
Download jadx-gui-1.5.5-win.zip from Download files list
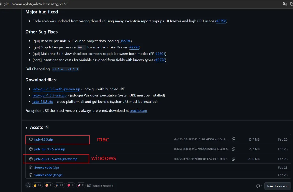coord(50,95)
